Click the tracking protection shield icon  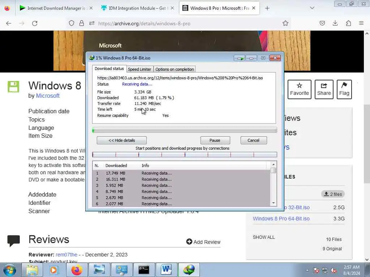72,23
